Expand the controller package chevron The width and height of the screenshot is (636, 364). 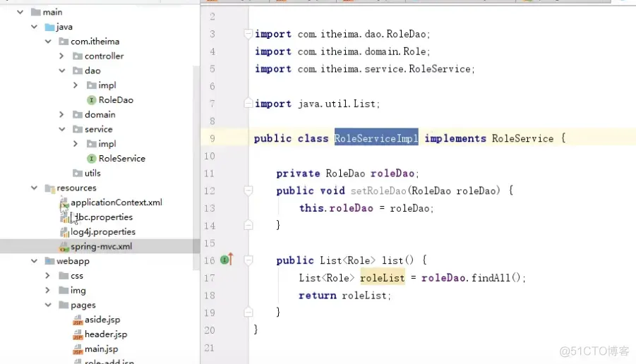tap(61, 56)
